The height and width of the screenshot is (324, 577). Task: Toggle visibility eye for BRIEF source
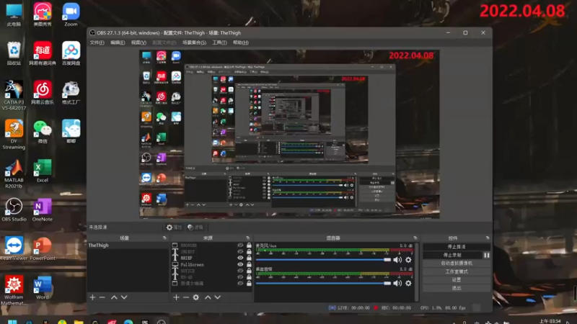(x=240, y=258)
